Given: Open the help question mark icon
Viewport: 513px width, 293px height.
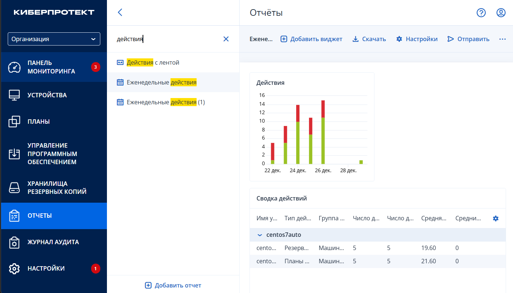Looking at the screenshot, I should [x=481, y=13].
